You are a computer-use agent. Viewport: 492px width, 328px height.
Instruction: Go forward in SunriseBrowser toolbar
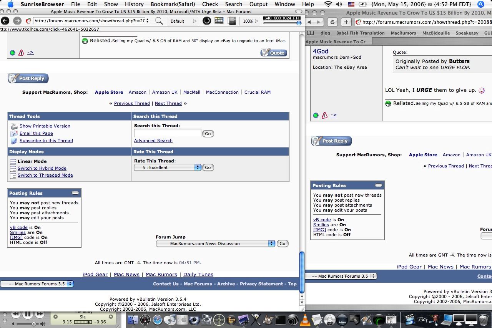coord(17,21)
